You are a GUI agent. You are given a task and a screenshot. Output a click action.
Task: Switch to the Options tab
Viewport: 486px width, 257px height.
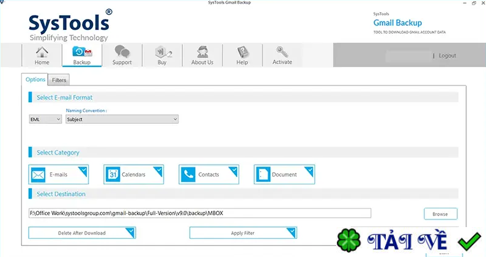coord(35,79)
